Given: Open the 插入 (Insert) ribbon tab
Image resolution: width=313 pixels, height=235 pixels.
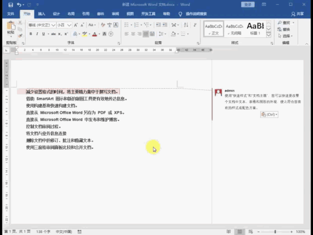Looking at the screenshot, I should 42,14.
